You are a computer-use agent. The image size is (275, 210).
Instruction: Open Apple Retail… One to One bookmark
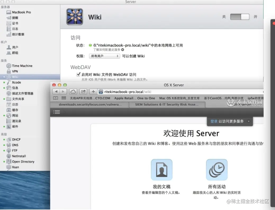134,98
